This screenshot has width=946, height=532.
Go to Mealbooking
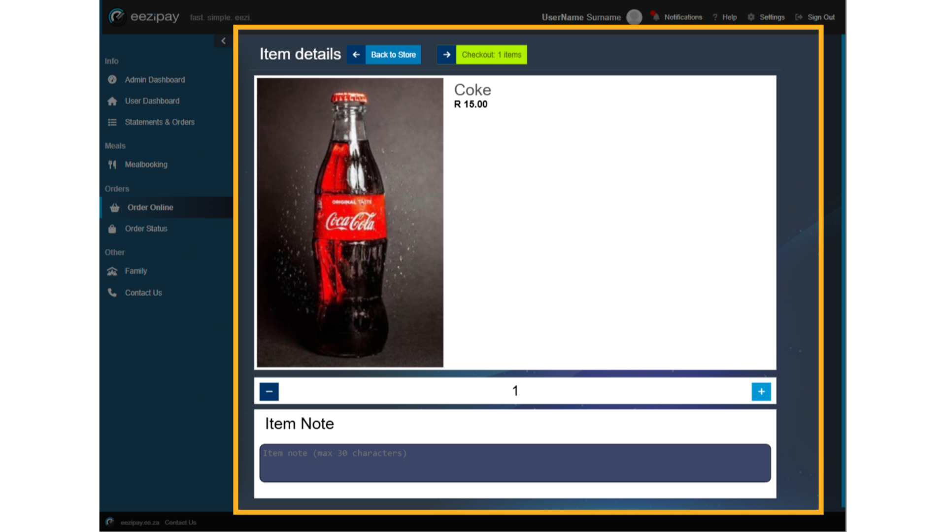click(x=146, y=165)
